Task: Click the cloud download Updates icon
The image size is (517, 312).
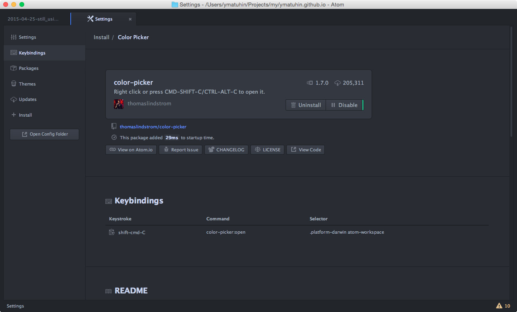Action: tap(14, 99)
